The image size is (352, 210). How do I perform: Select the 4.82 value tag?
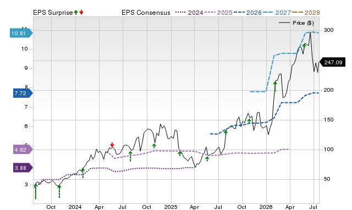[23, 150]
